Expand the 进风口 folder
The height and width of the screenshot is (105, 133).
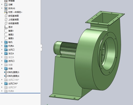point(2,61)
